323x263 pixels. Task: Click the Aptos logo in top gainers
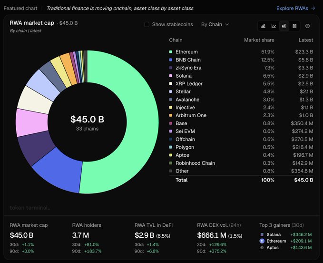[262, 248]
